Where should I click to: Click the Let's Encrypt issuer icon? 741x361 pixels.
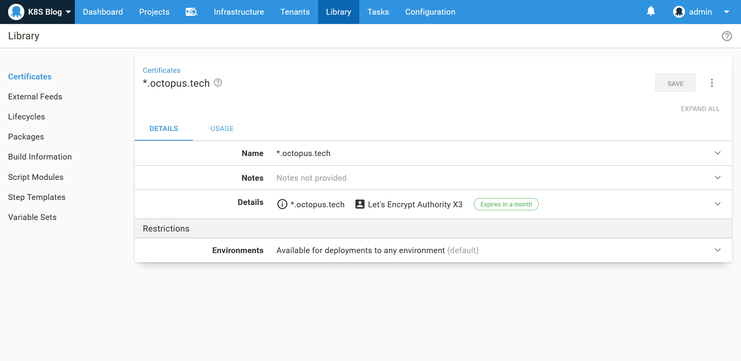click(x=360, y=204)
